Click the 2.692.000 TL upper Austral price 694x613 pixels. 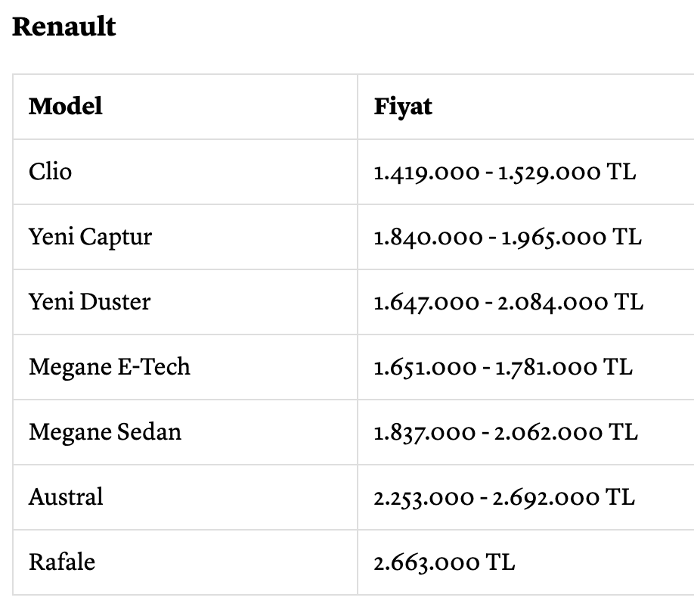pos(563,497)
